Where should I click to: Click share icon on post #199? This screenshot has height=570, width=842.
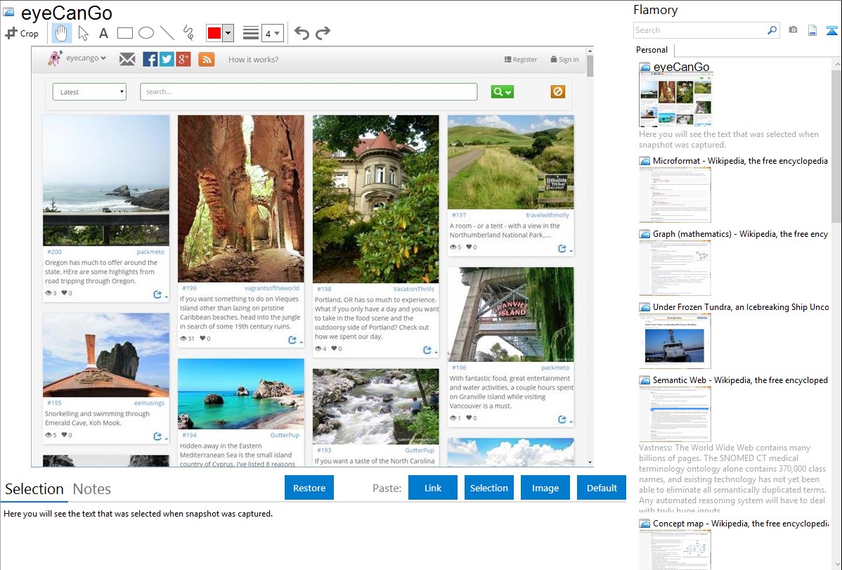[x=292, y=340]
